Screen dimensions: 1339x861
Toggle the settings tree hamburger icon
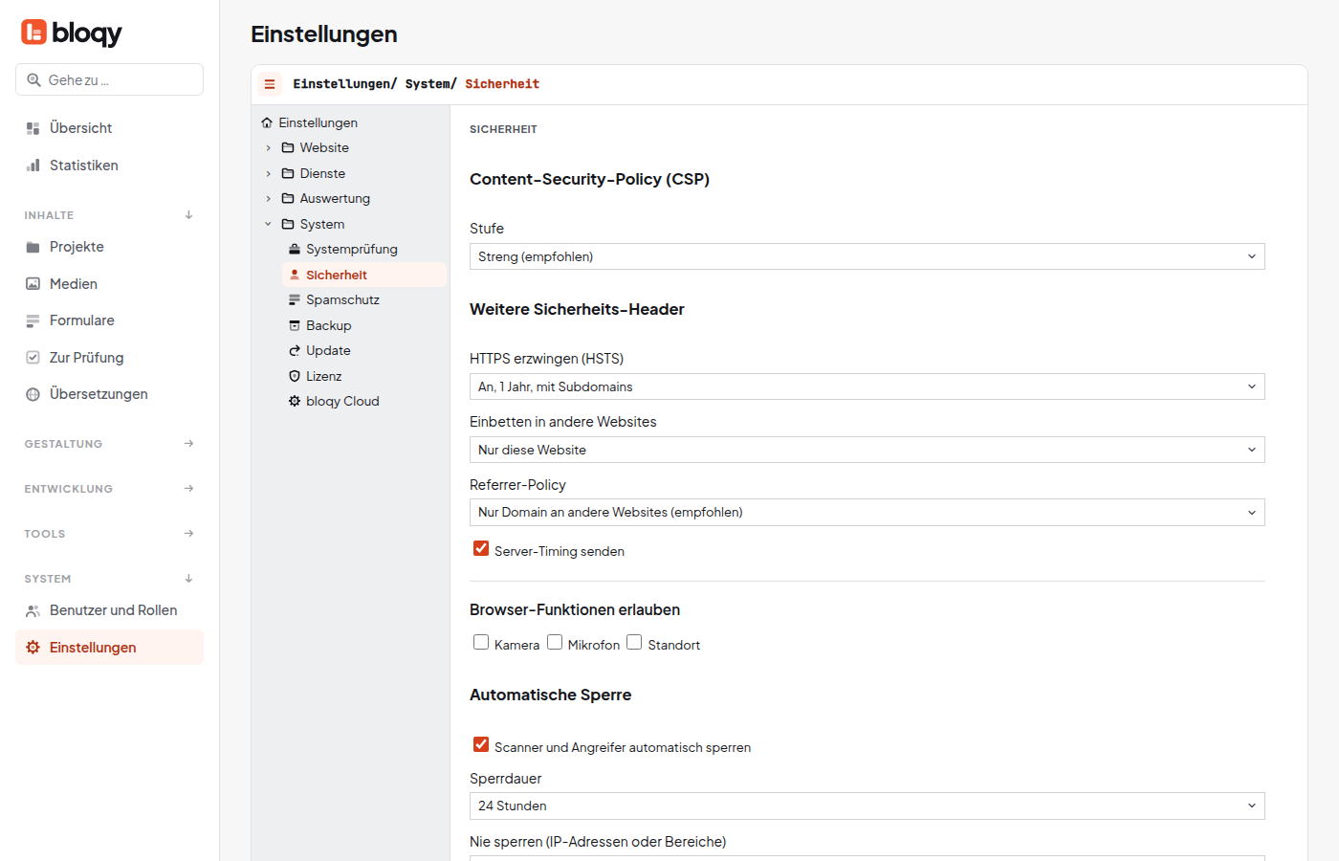[x=270, y=84]
